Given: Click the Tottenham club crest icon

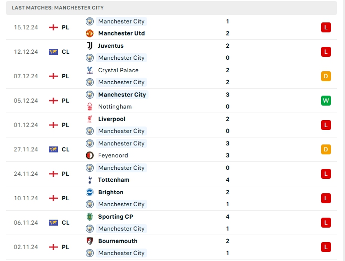Looking at the screenshot, I should click(90, 180).
